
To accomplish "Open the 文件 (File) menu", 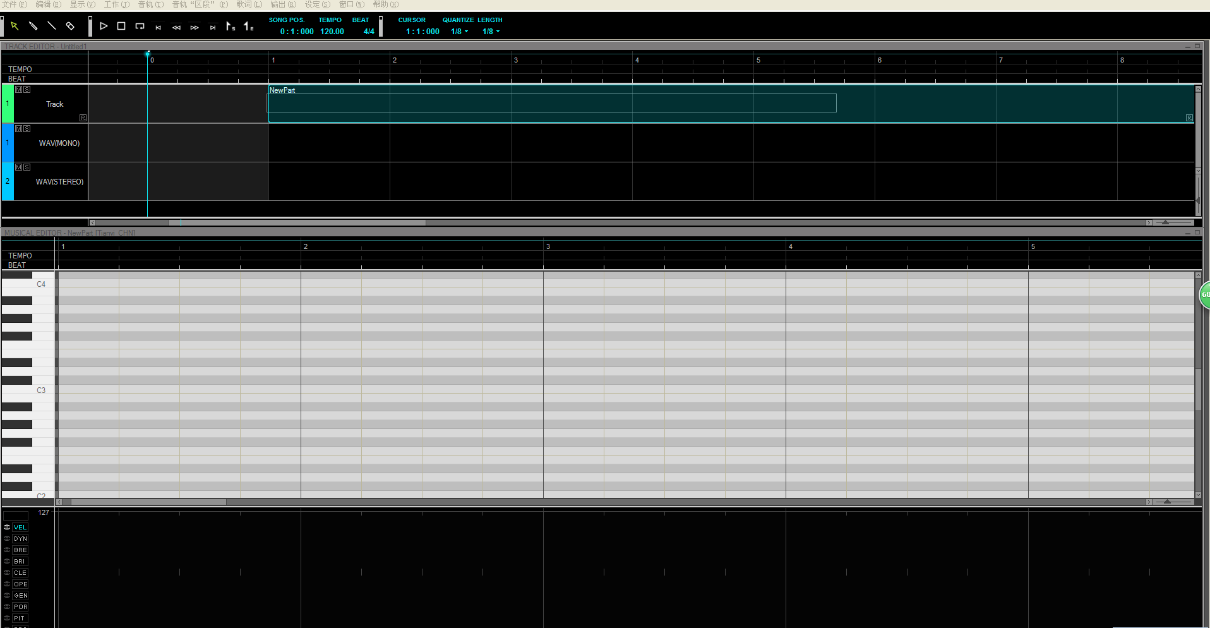I will coord(14,4).
